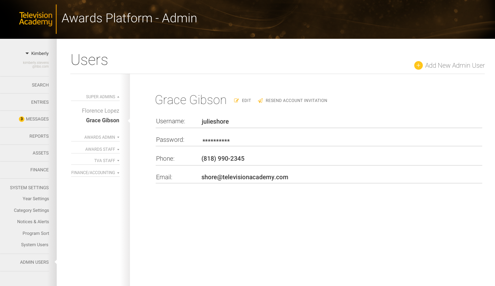Click the username value julieshore
The image size is (495, 286).
point(215,122)
